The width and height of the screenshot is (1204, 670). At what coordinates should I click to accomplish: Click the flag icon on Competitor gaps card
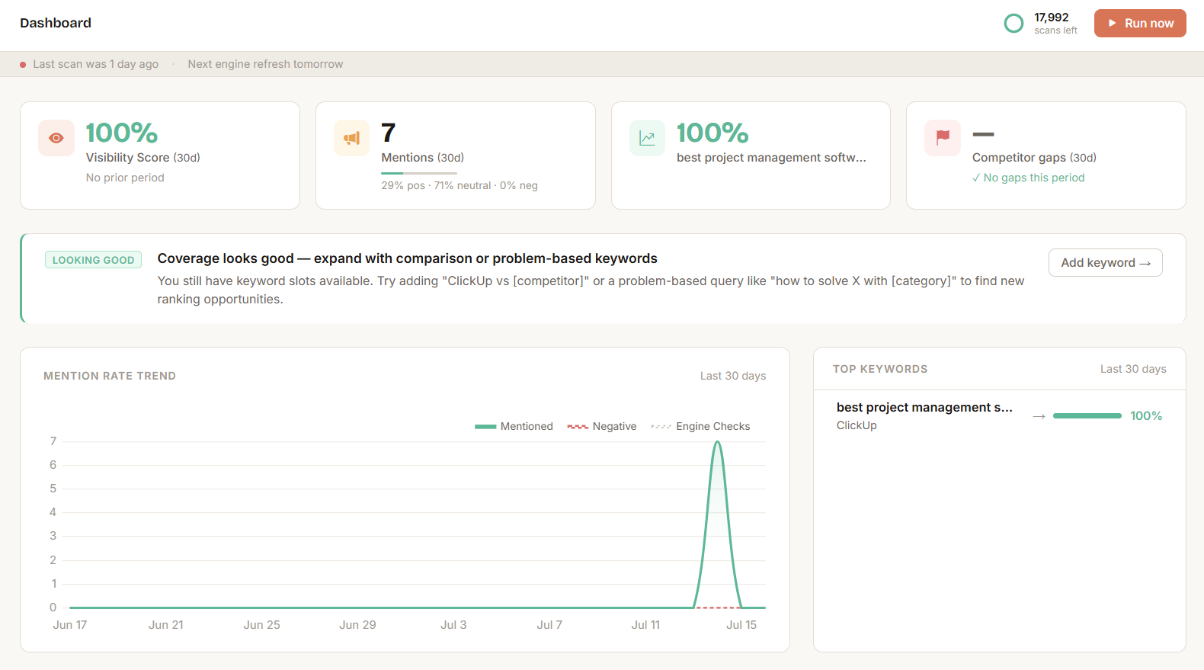pos(943,138)
